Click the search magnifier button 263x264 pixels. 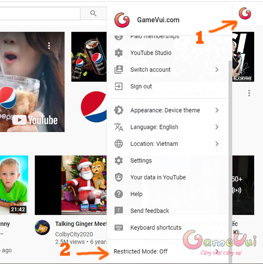pyautogui.click(x=93, y=13)
